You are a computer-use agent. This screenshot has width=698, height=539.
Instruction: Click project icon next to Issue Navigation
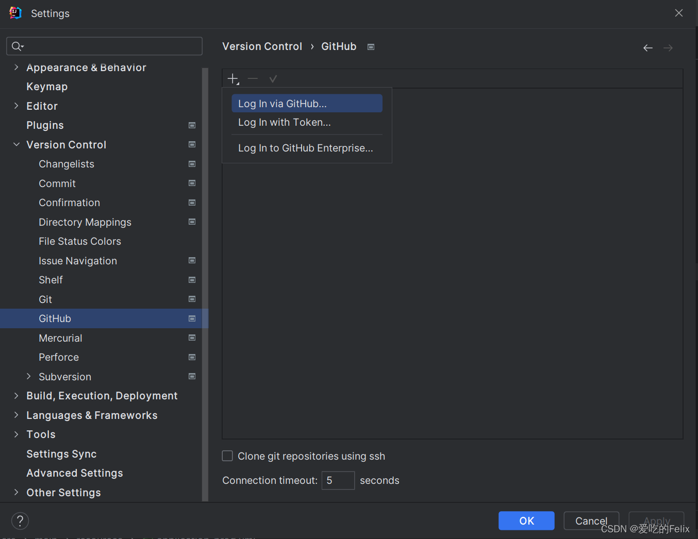tap(192, 261)
